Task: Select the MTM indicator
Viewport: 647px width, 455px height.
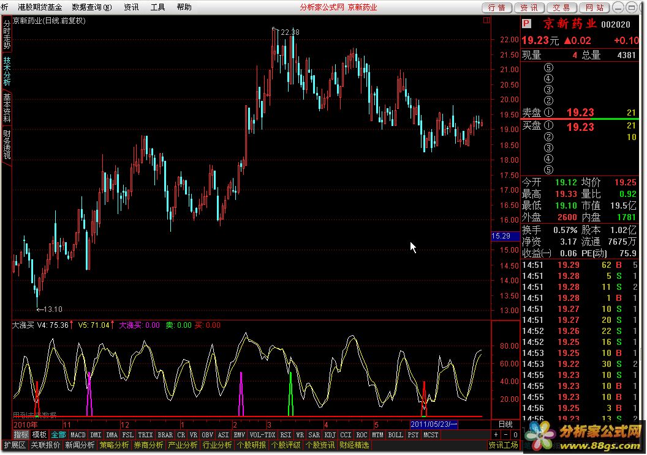Action: click(377, 435)
